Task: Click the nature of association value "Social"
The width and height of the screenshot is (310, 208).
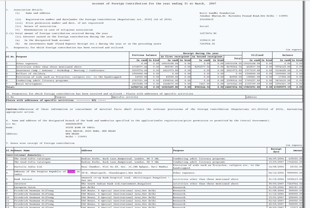Action: (x=204, y=26)
